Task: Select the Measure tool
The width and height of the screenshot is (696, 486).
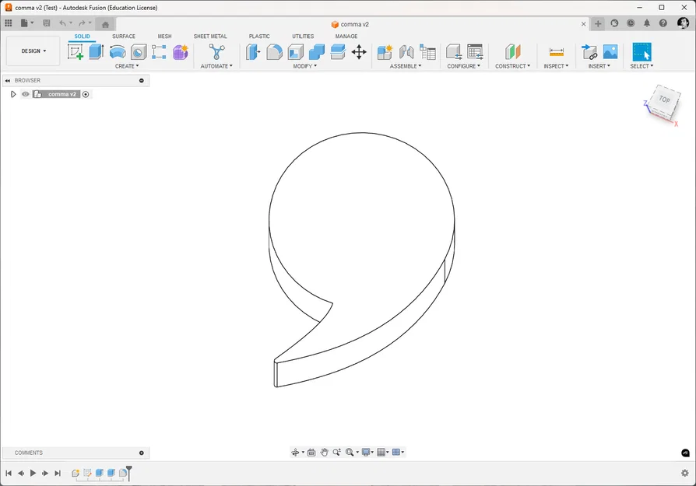Action: pyautogui.click(x=556, y=52)
